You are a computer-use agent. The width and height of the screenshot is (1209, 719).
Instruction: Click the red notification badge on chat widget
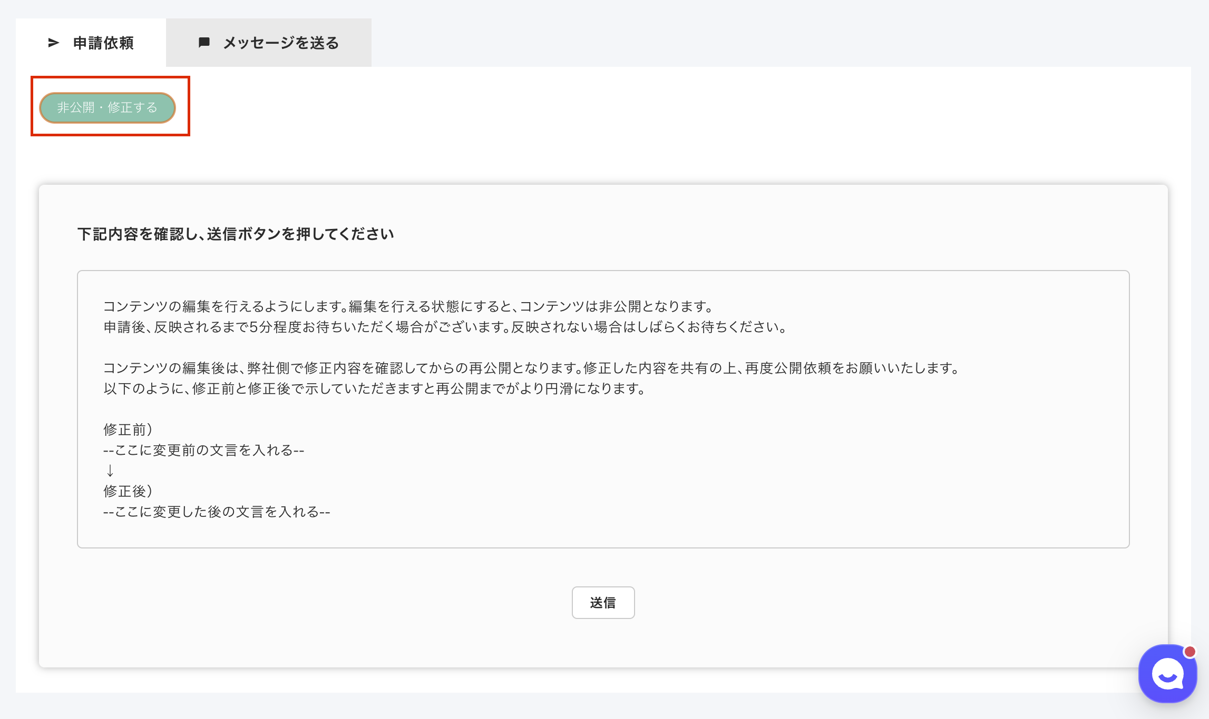click(x=1189, y=652)
